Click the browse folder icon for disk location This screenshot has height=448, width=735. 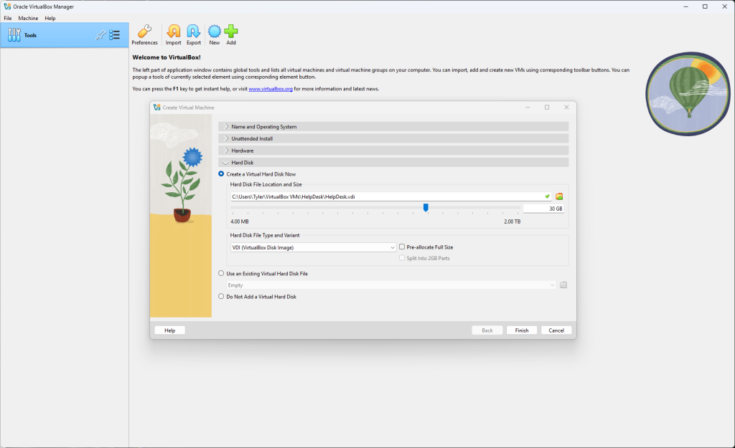(x=559, y=196)
